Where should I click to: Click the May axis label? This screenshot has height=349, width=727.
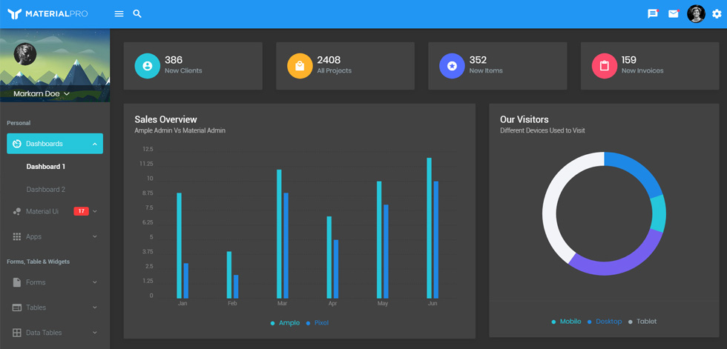pos(383,304)
